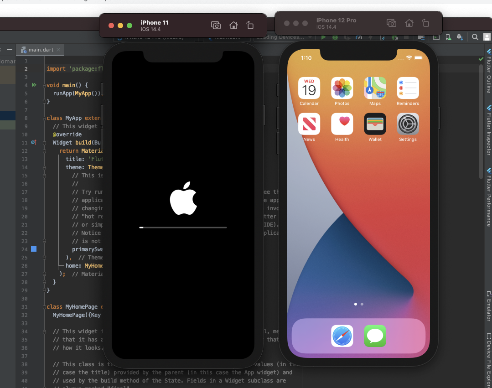Click iPhone 11 title in simulator window bar
Image resolution: width=492 pixels, height=388 pixels.
click(155, 23)
